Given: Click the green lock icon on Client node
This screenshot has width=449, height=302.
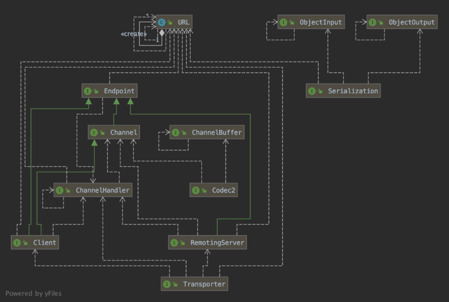Looking at the screenshot, I should coord(25,243).
